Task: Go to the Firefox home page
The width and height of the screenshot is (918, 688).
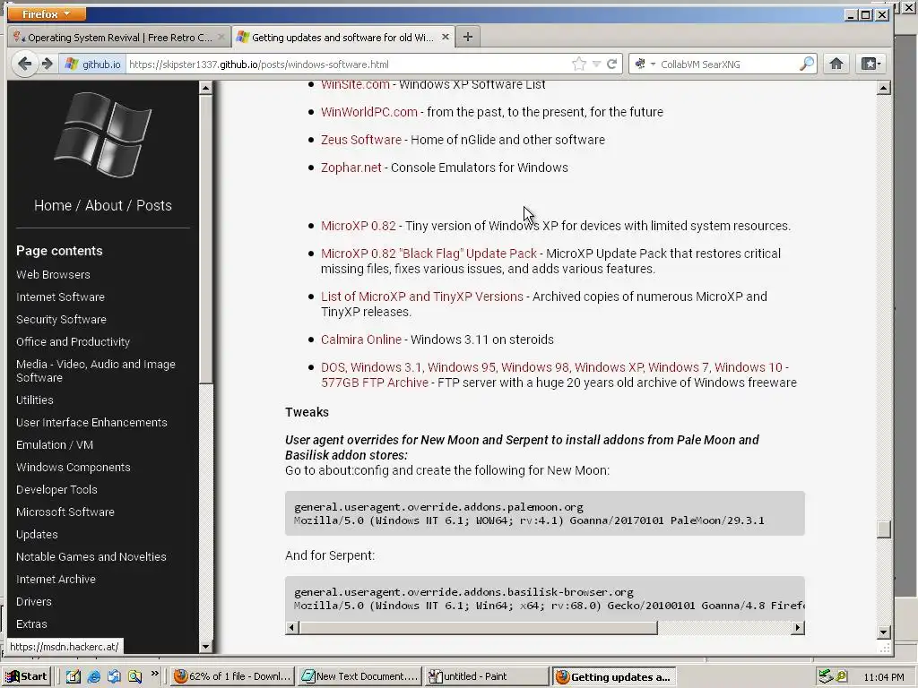Action: [x=836, y=64]
